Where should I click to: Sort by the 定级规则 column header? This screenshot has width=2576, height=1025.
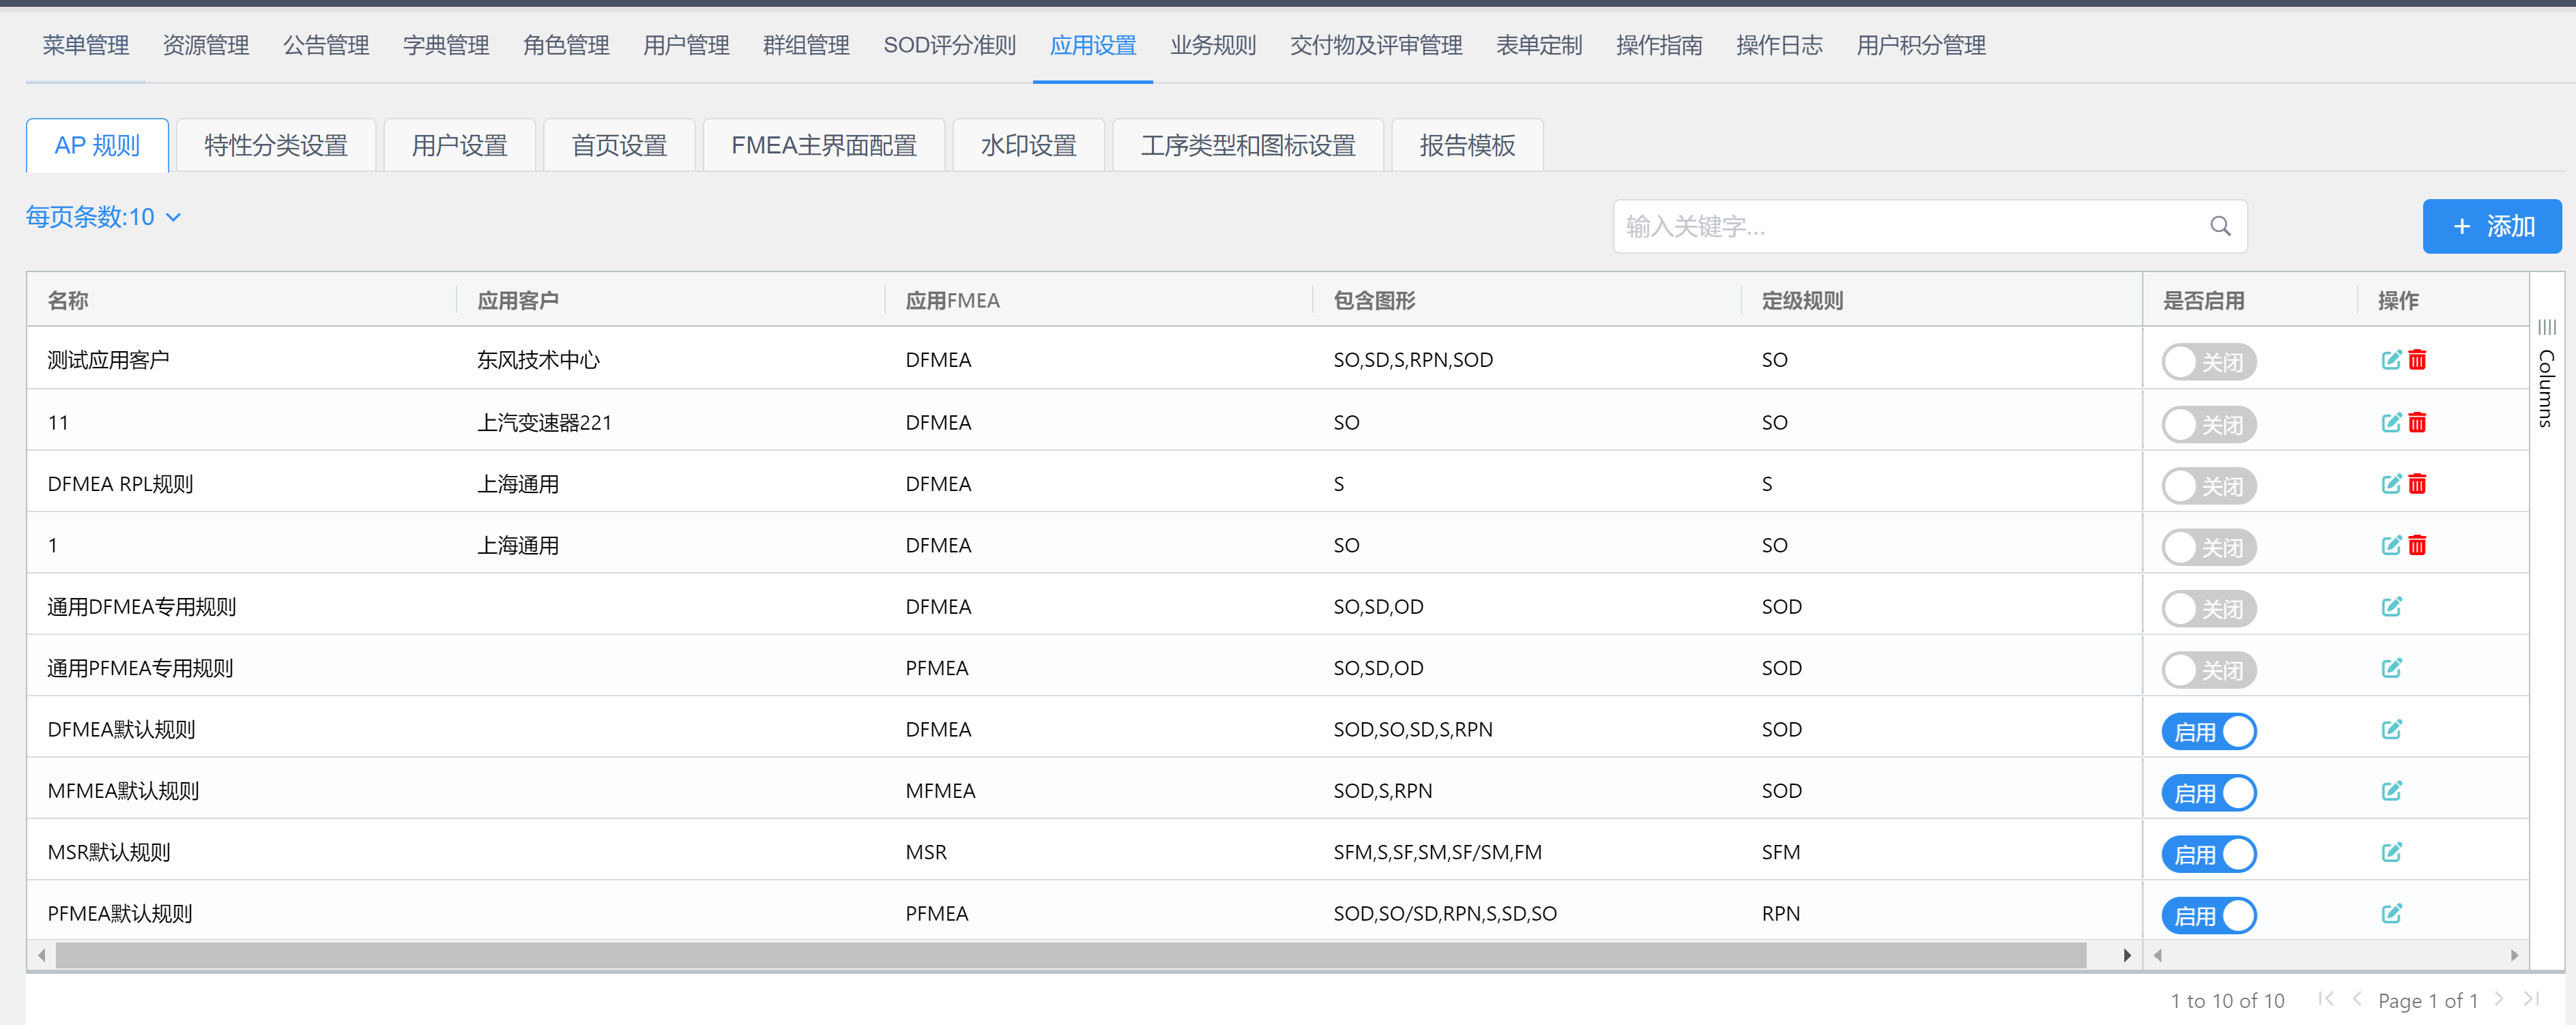coord(1802,301)
